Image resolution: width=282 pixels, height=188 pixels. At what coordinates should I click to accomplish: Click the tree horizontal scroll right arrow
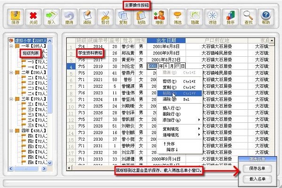44,169
